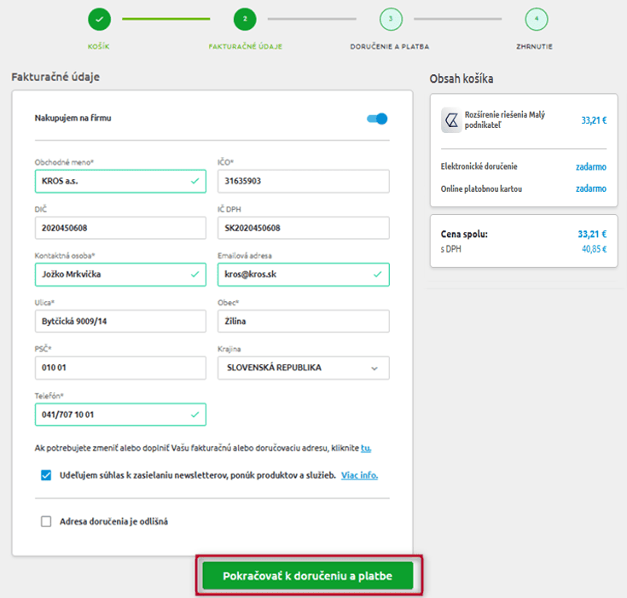This screenshot has height=598, width=627.
Task: Select the IČ DPH input field
Action: [x=303, y=228]
